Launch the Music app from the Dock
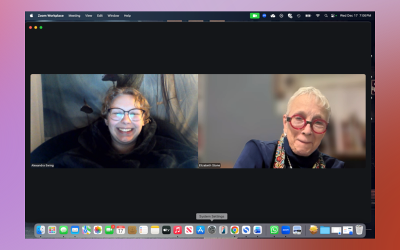Image resolution: width=400 pixels, height=250 pixels. 177,230
